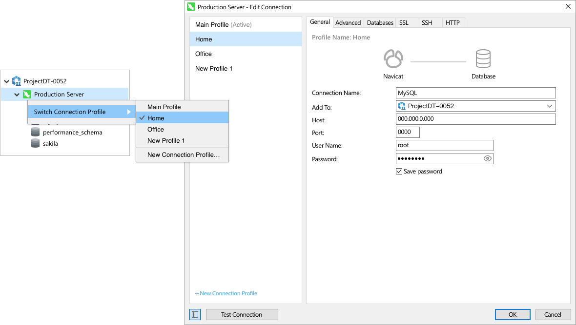
Task: Confirm with the OK button
Action: [x=513, y=315]
